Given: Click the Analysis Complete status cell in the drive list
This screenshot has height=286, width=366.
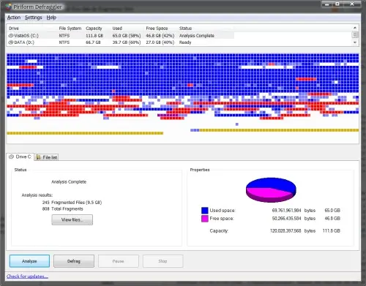Looking at the screenshot, I should click(197, 36).
